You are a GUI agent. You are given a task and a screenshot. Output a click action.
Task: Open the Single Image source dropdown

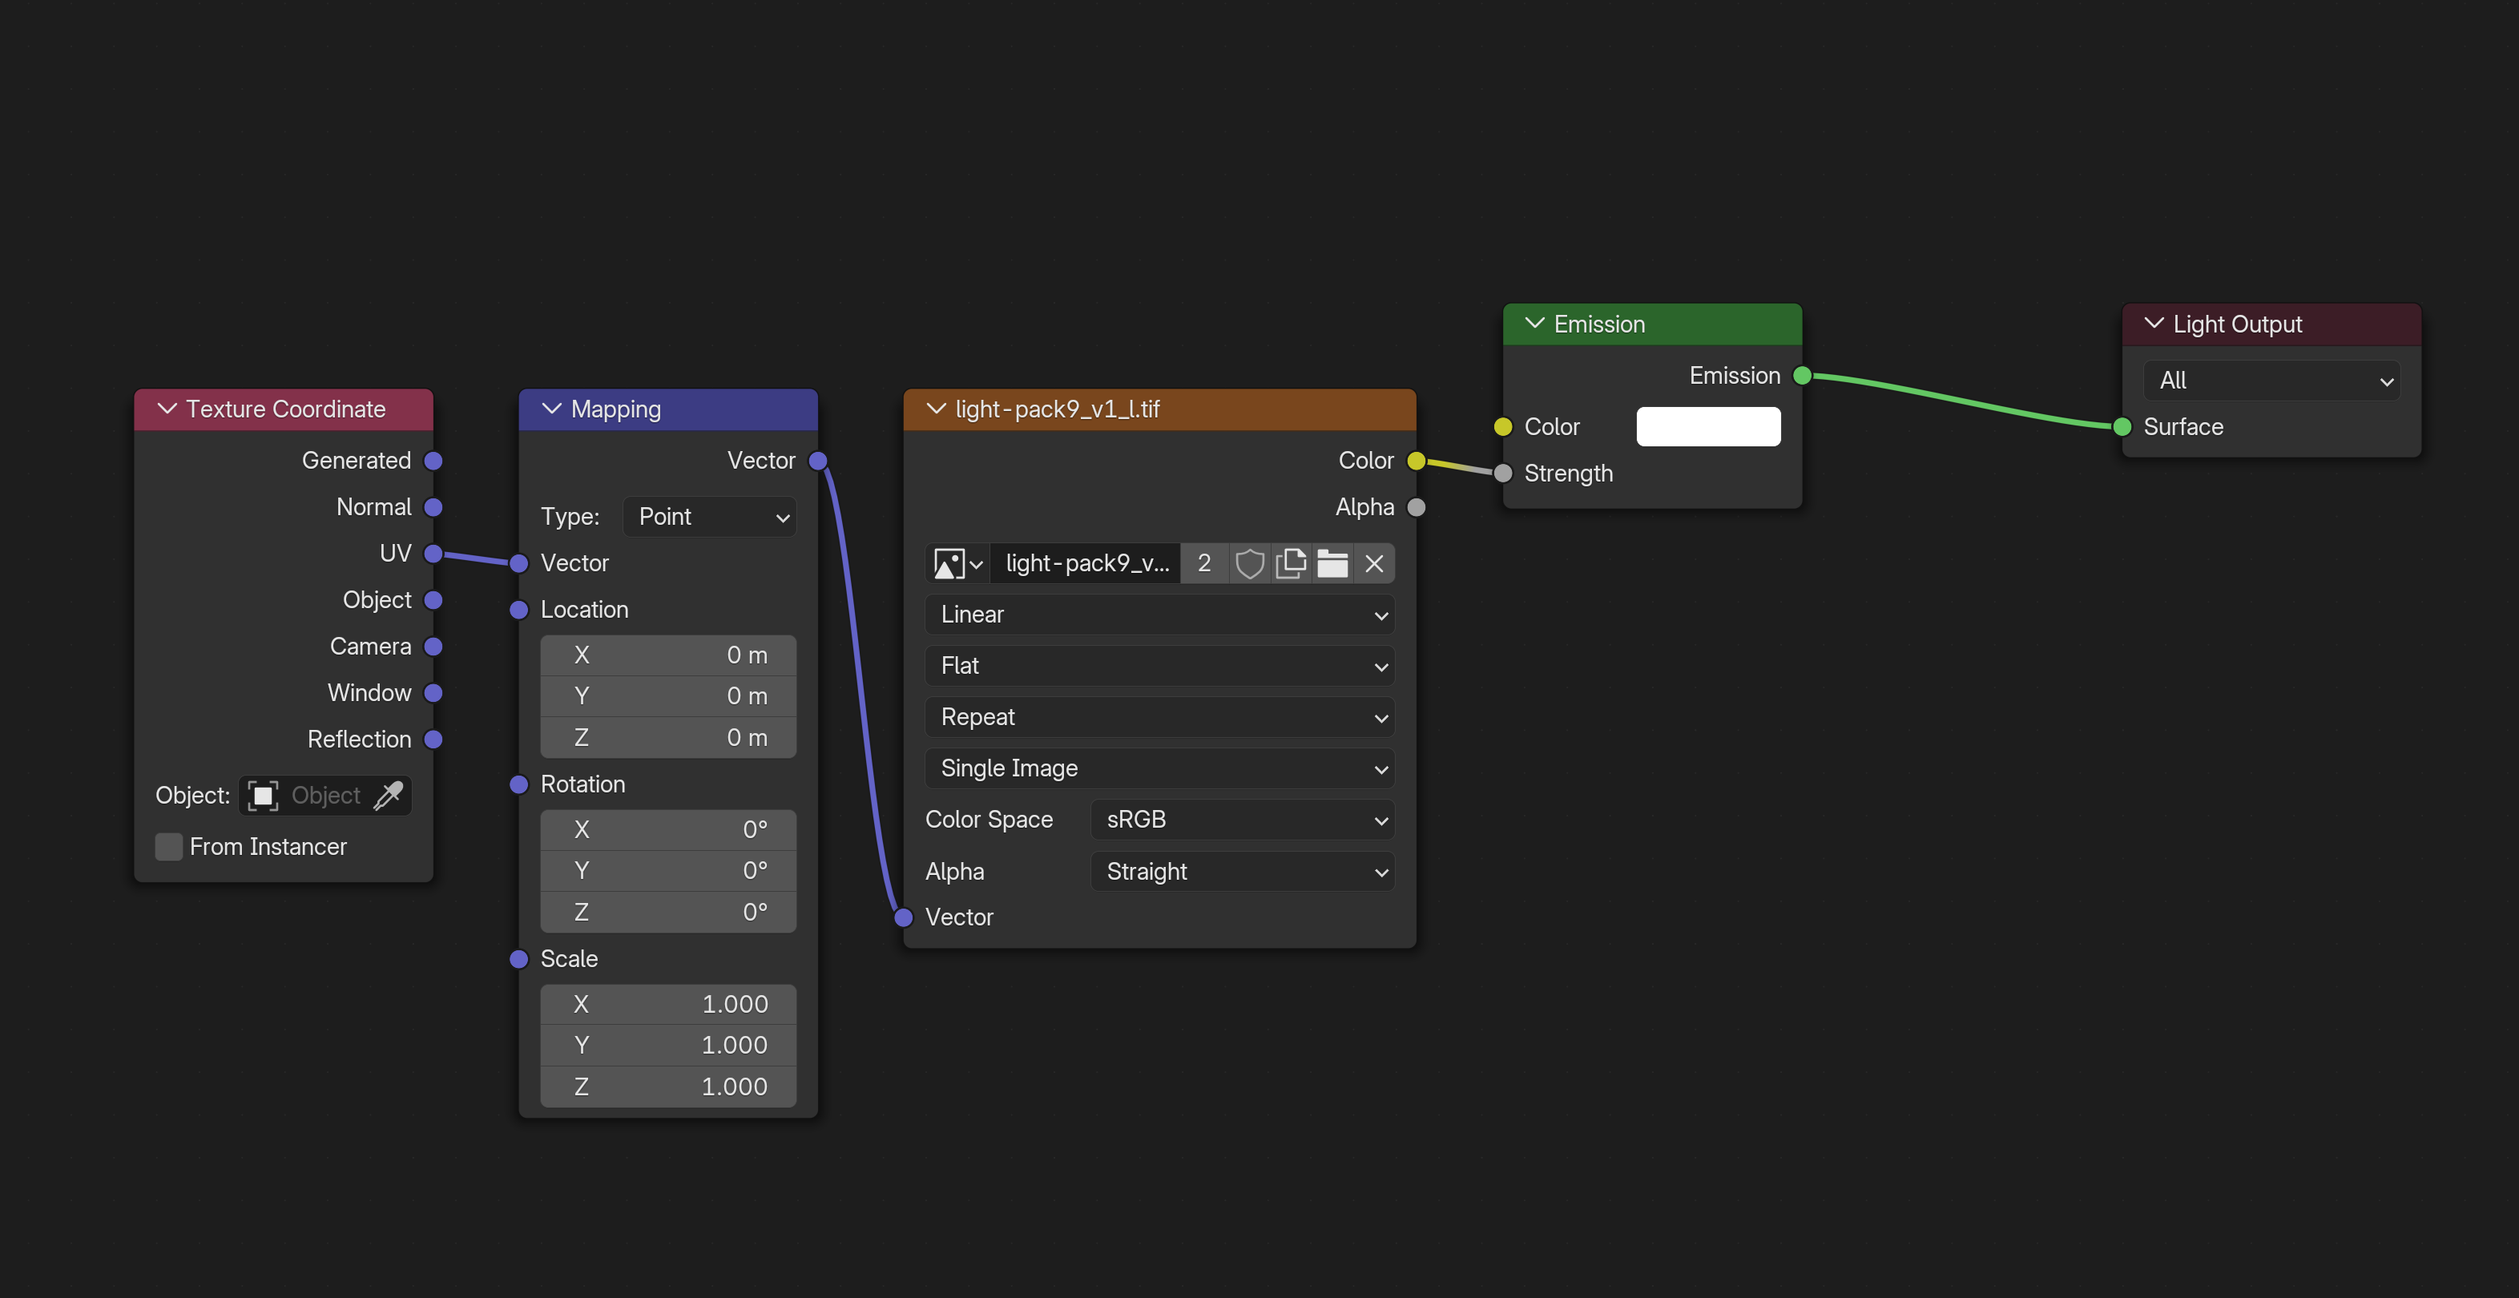point(1160,769)
